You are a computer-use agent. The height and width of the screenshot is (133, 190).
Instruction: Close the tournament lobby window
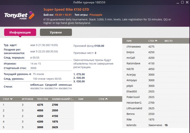pos(187,2)
